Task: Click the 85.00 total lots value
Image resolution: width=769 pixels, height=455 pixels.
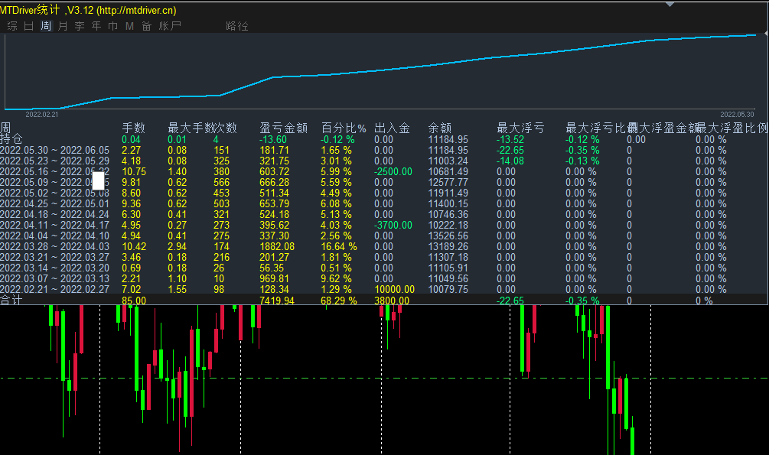Action: point(134,300)
